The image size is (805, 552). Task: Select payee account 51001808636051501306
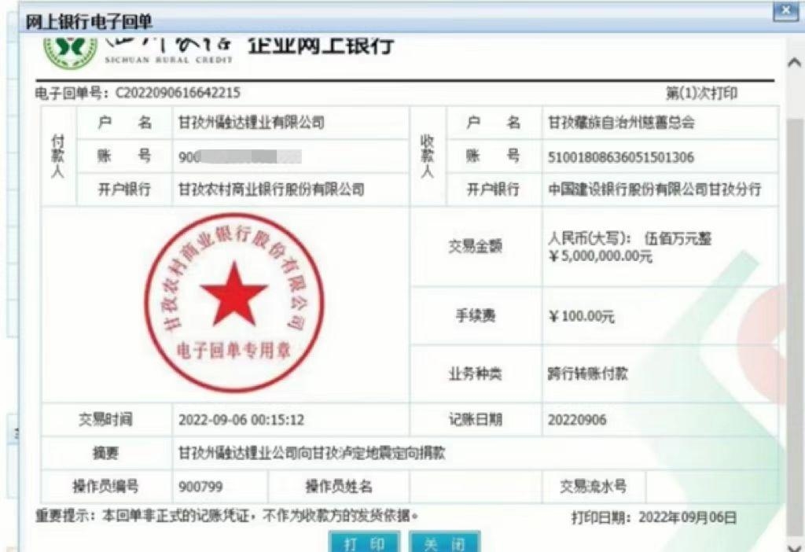621,157
